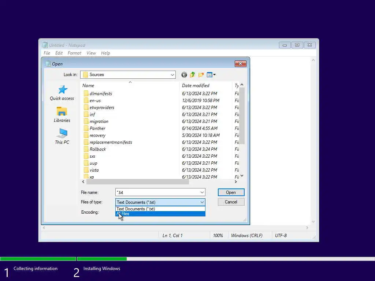Viewport: 375px width, 281px height.
Task: Open Notepad Format menu
Action: pos(74,53)
